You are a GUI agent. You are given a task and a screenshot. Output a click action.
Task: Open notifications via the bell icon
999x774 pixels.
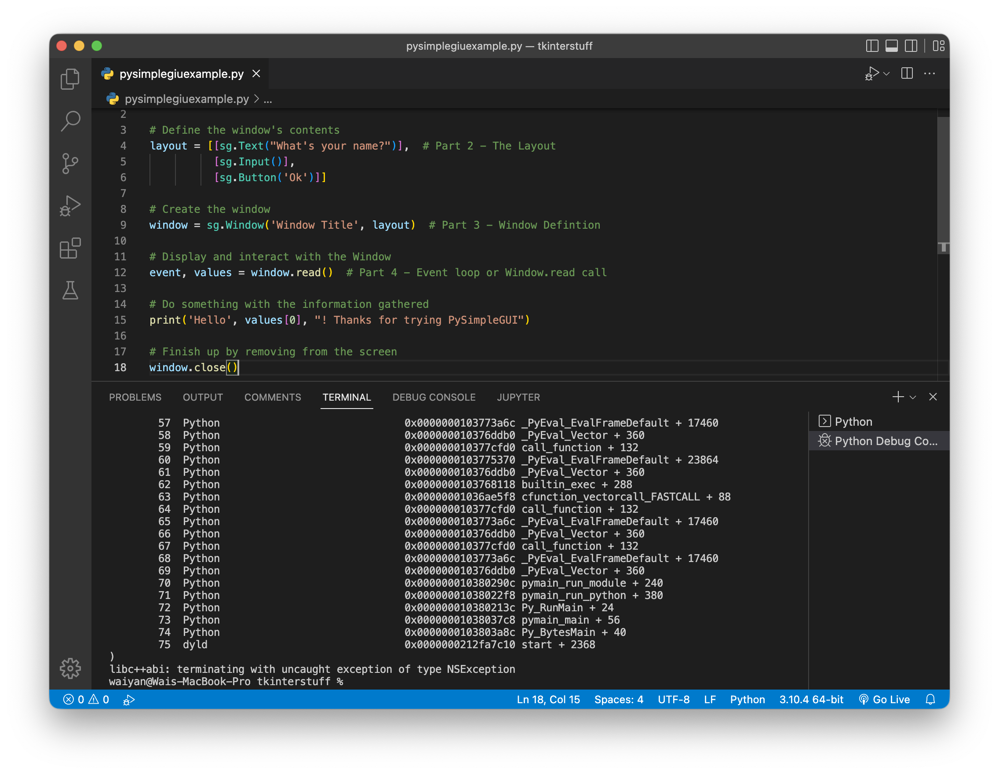(931, 699)
